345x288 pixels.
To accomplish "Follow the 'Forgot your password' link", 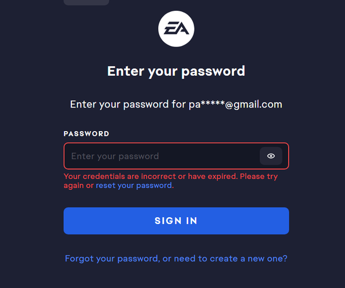I will pos(112,259).
